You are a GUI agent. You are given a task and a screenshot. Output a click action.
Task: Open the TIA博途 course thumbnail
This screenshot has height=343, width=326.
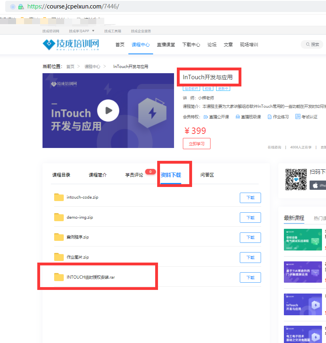click(x=303, y=272)
